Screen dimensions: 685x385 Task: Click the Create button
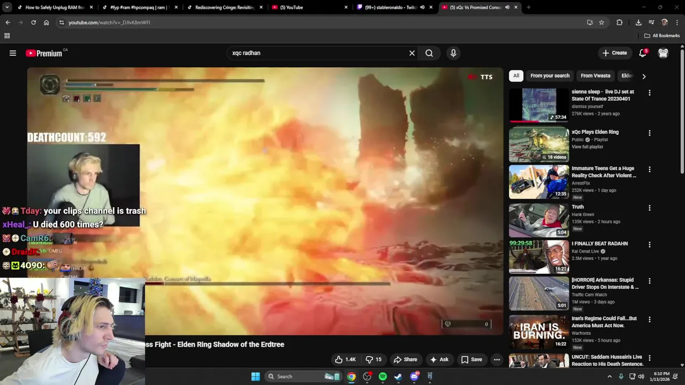614,53
